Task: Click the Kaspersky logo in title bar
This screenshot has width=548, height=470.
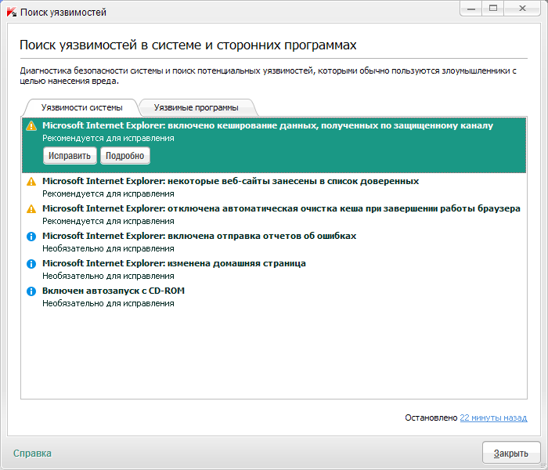Action: [x=11, y=12]
